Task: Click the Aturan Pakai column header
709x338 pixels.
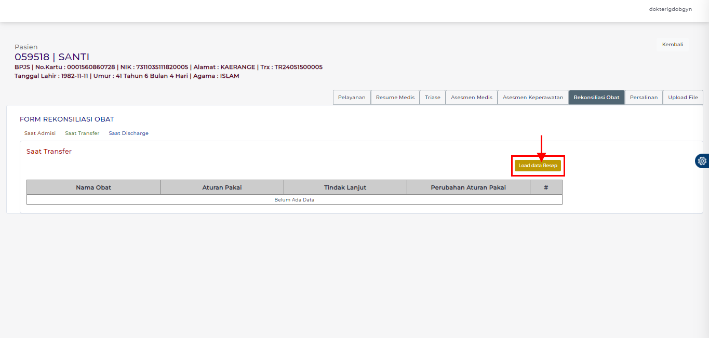Action: click(x=222, y=187)
